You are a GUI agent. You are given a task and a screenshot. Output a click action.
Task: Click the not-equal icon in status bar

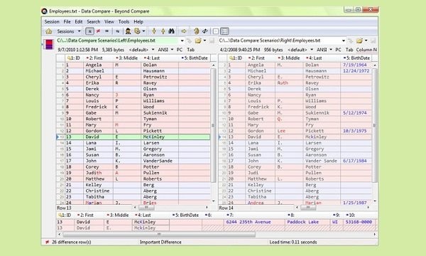48,242
